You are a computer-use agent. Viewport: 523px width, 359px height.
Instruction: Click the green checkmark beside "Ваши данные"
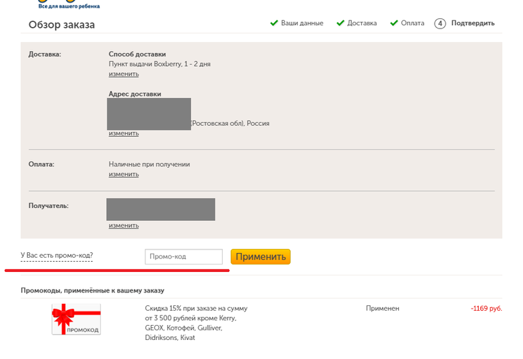274,23
